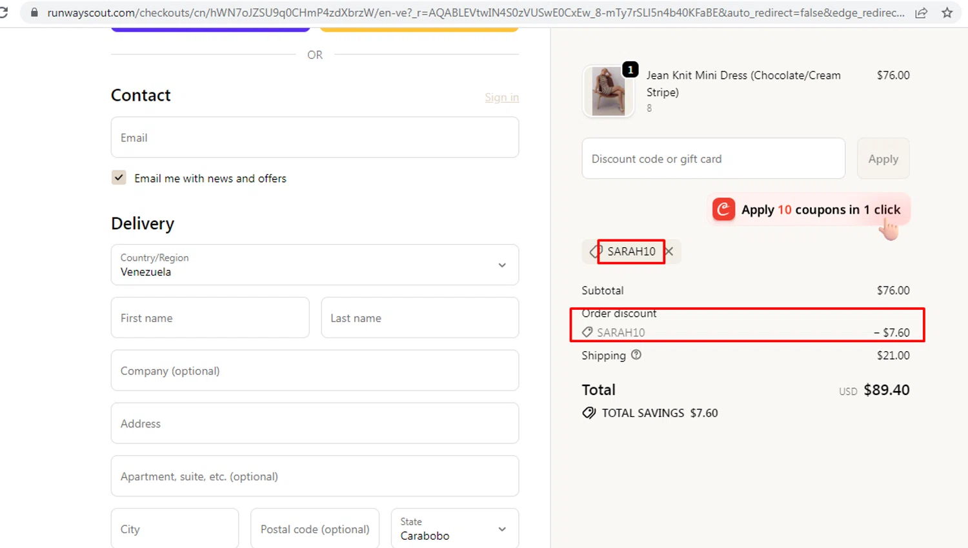Click the $21.00 shipping cost
The height and width of the screenshot is (548, 968).
click(893, 355)
